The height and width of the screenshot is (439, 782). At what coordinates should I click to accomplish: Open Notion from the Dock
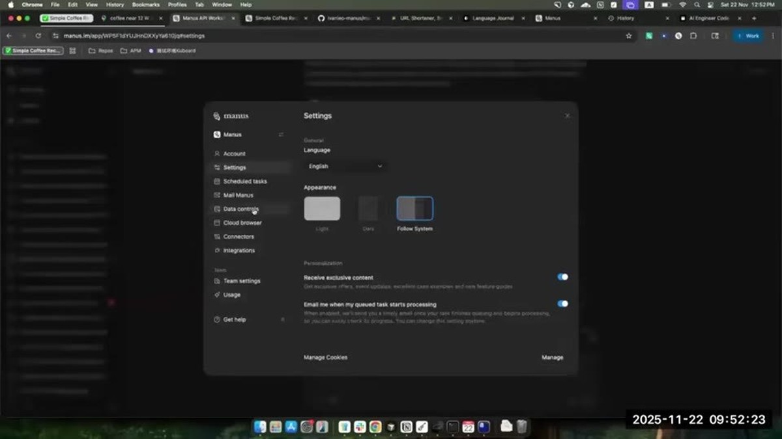tap(406, 427)
